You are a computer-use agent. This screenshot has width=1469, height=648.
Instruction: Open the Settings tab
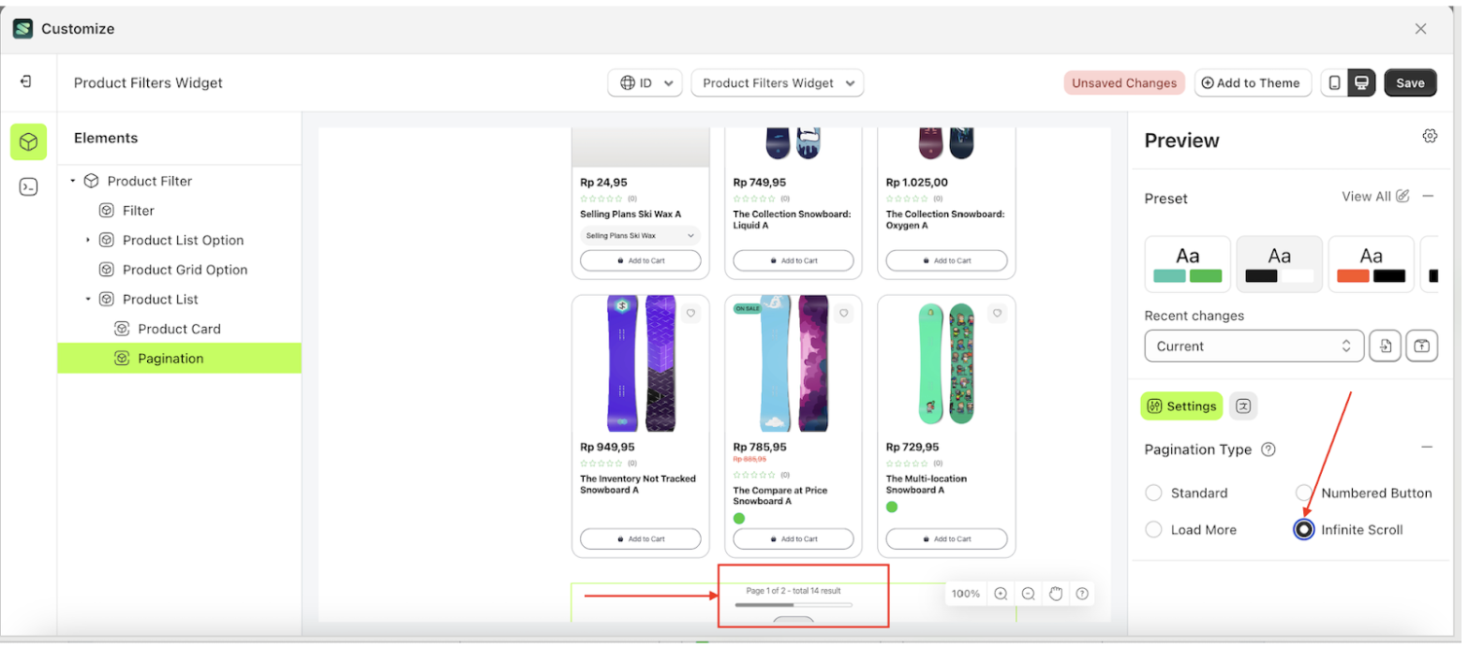(x=1181, y=406)
